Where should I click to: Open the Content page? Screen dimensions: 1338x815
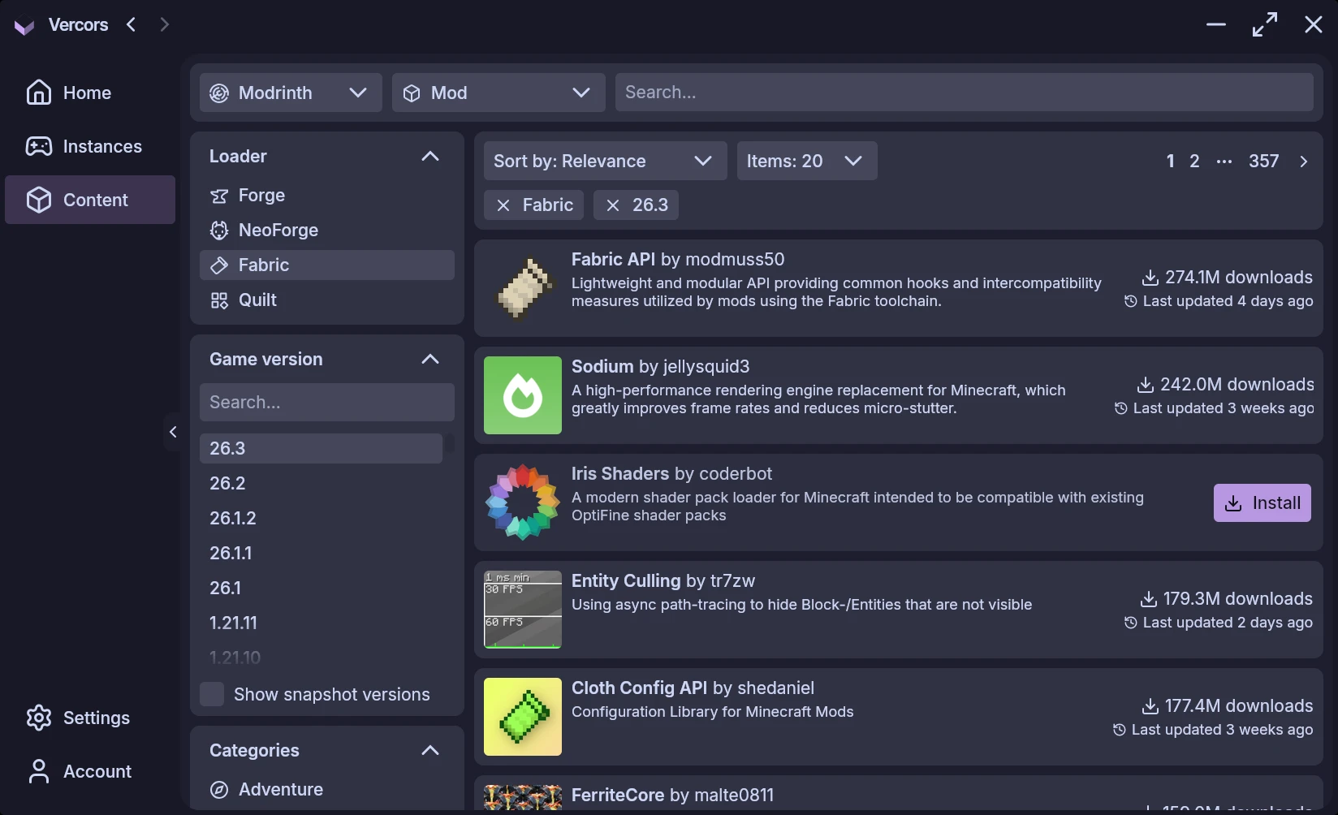[x=90, y=200]
